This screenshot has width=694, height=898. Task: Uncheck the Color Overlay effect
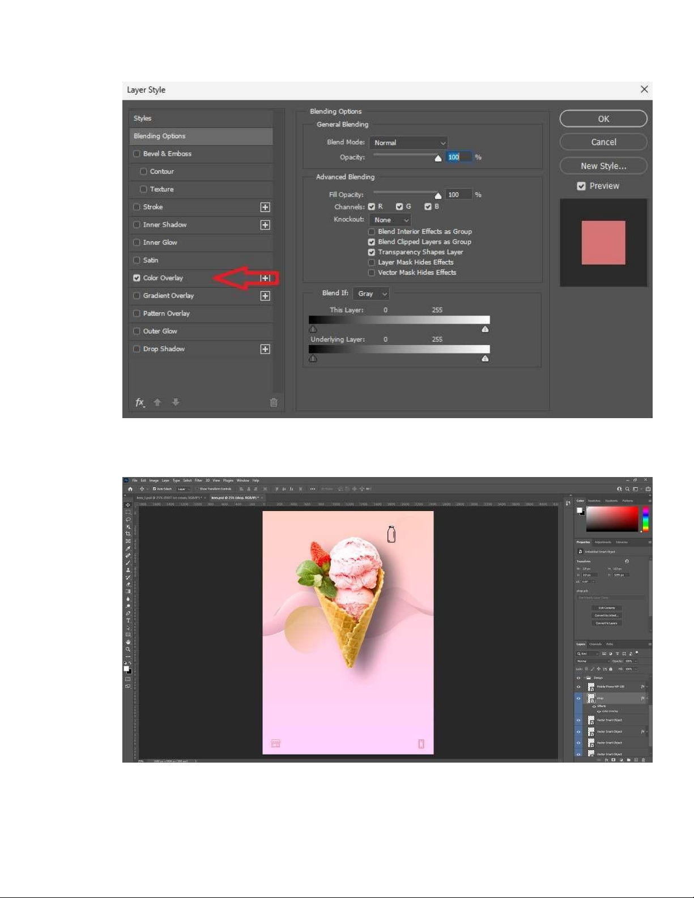coord(137,278)
